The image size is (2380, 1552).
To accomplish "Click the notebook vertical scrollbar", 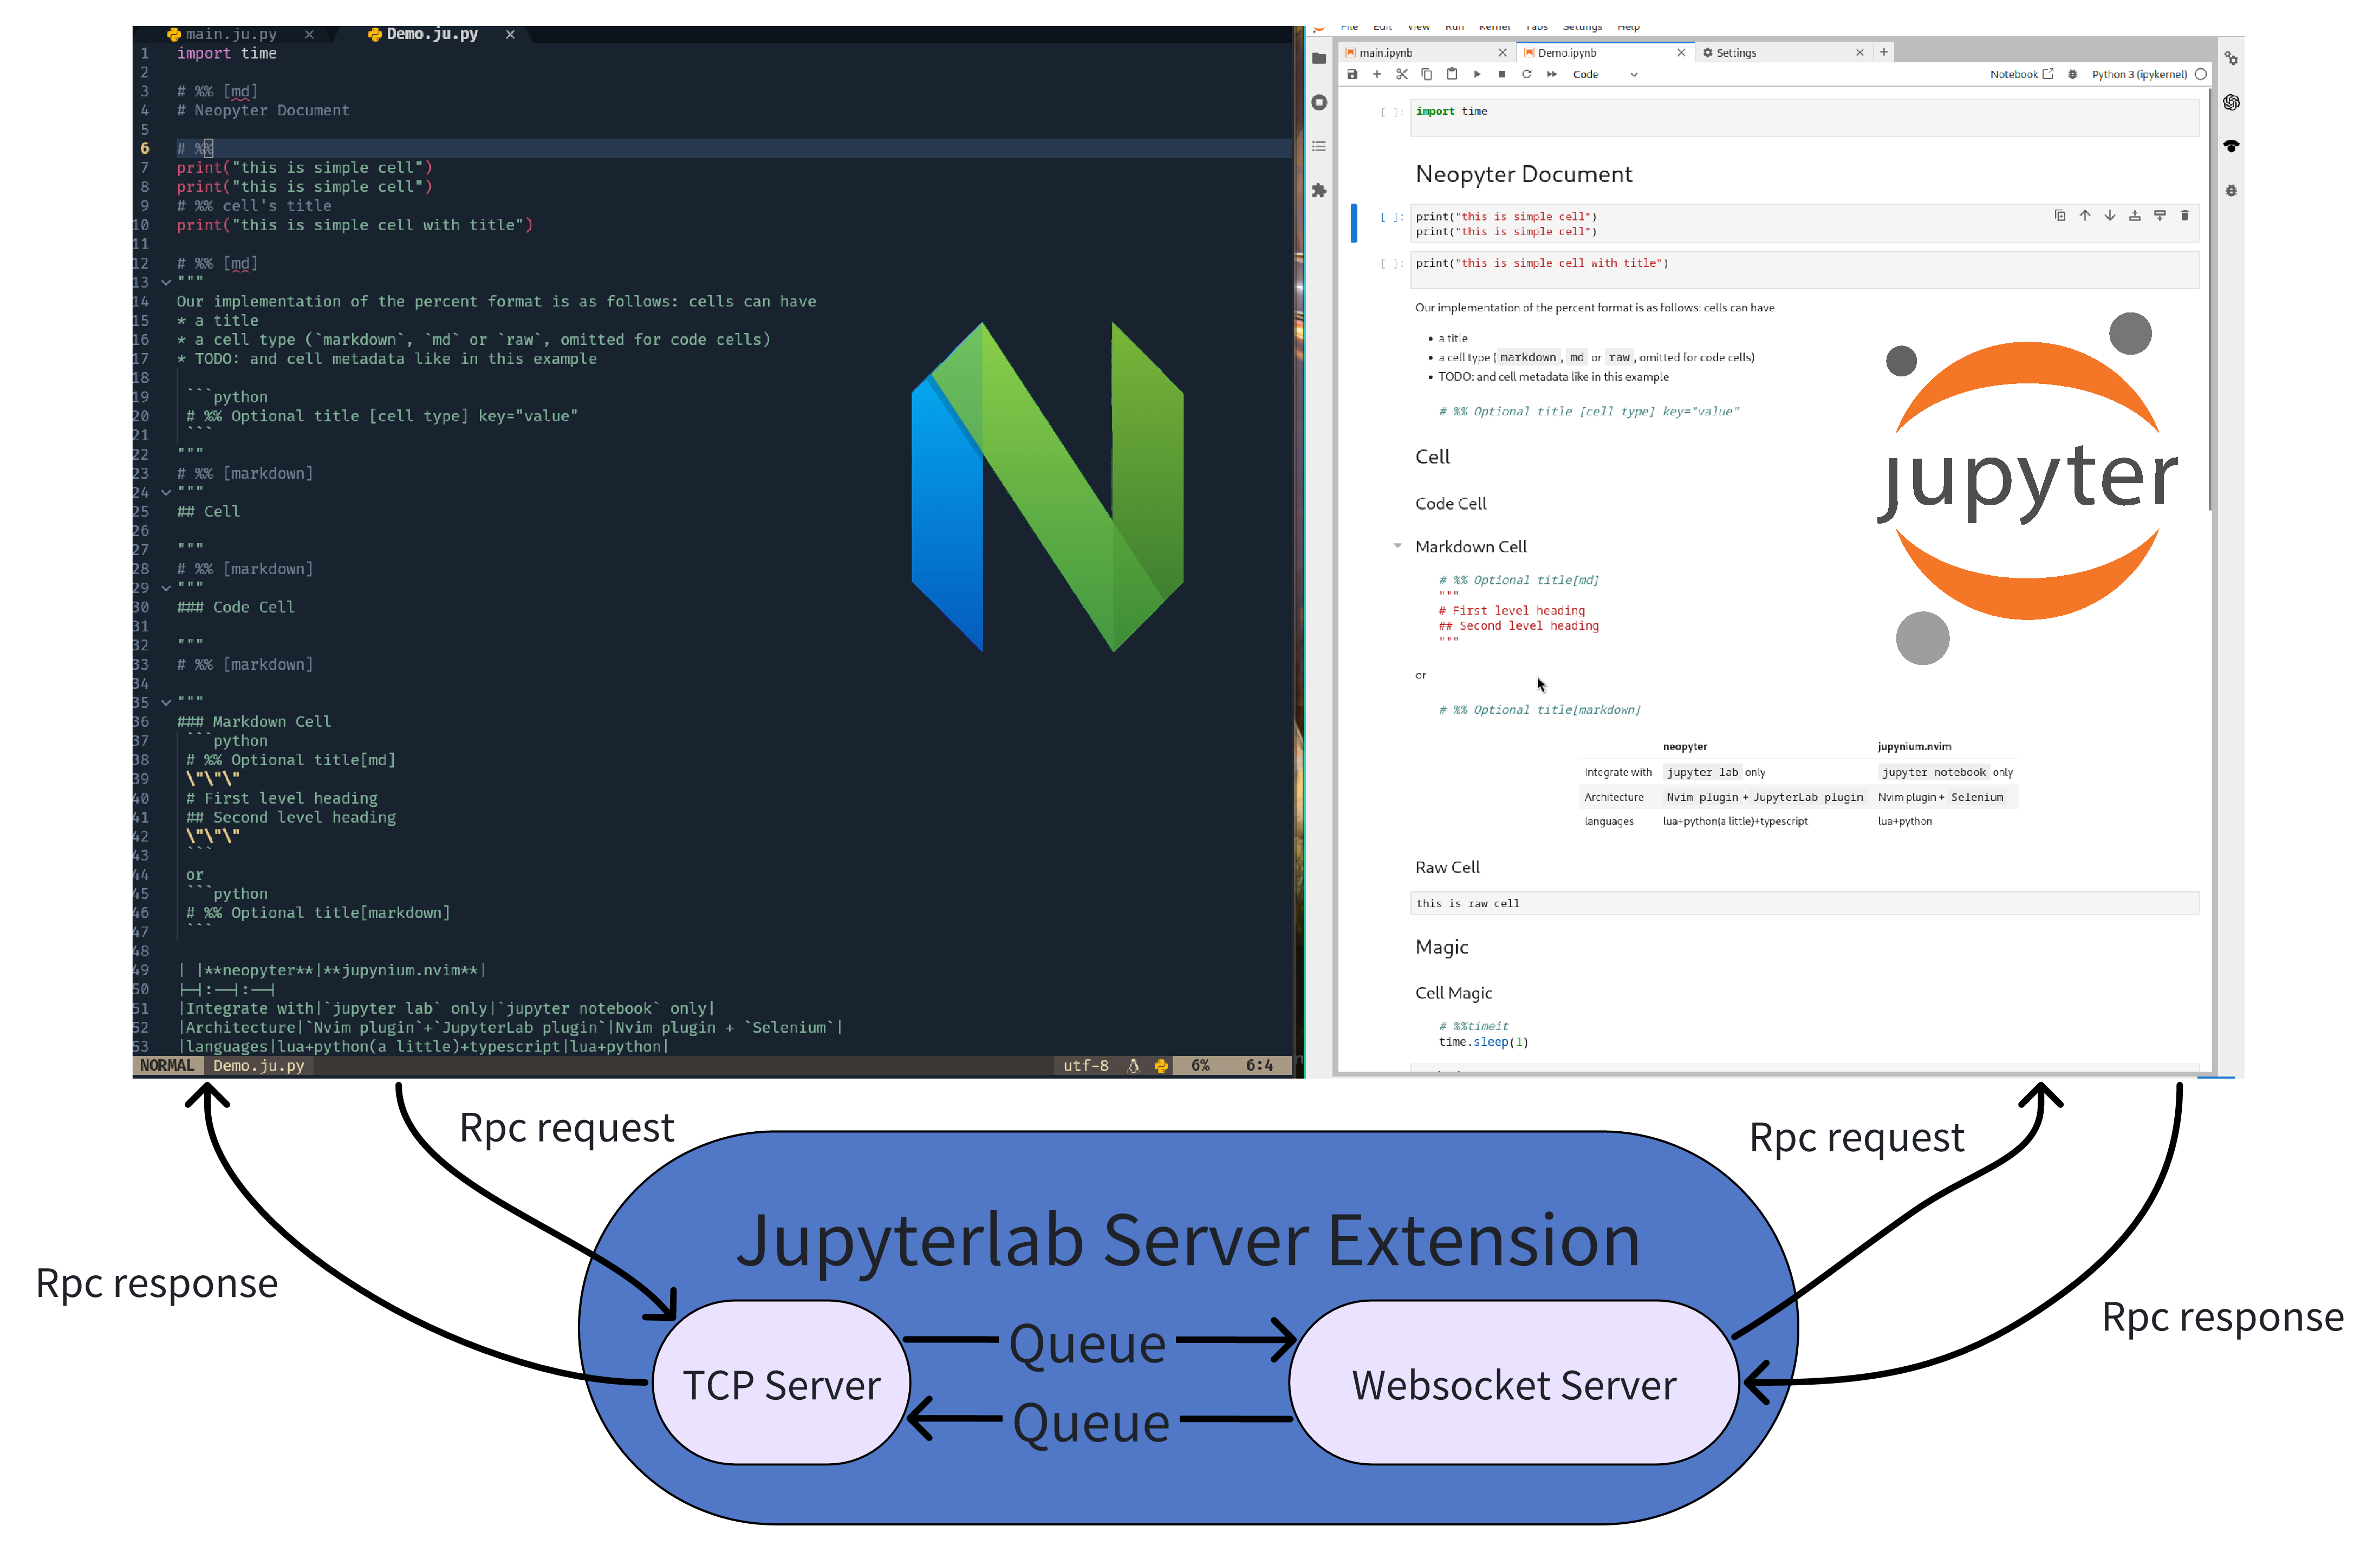I will pyautogui.click(x=2210, y=300).
